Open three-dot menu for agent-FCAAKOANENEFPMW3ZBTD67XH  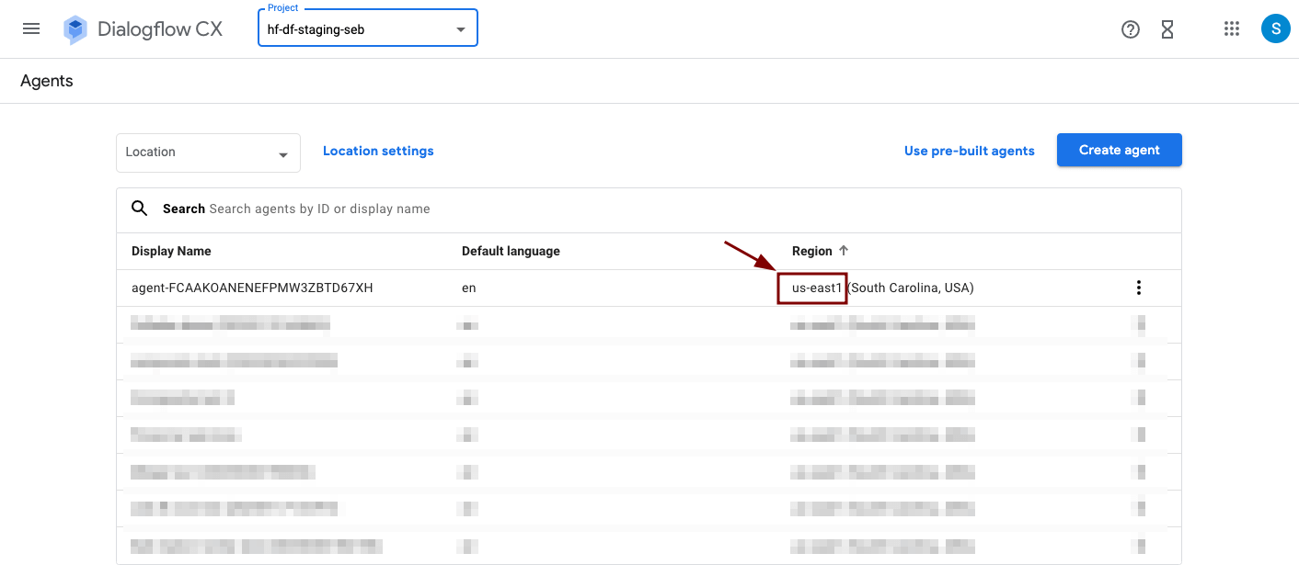[x=1138, y=288]
